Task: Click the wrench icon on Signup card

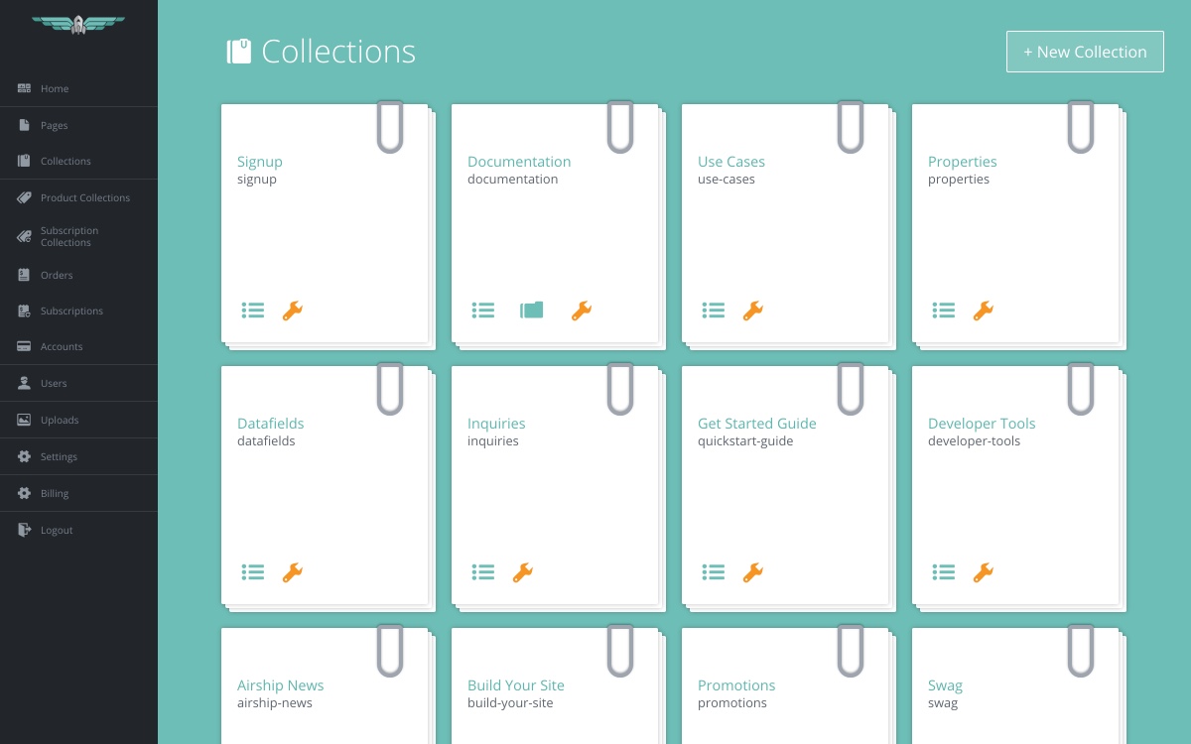Action: pos(293,310)
